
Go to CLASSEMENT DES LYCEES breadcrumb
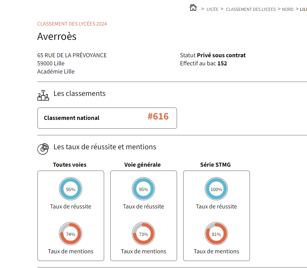[x=251, y=9]
